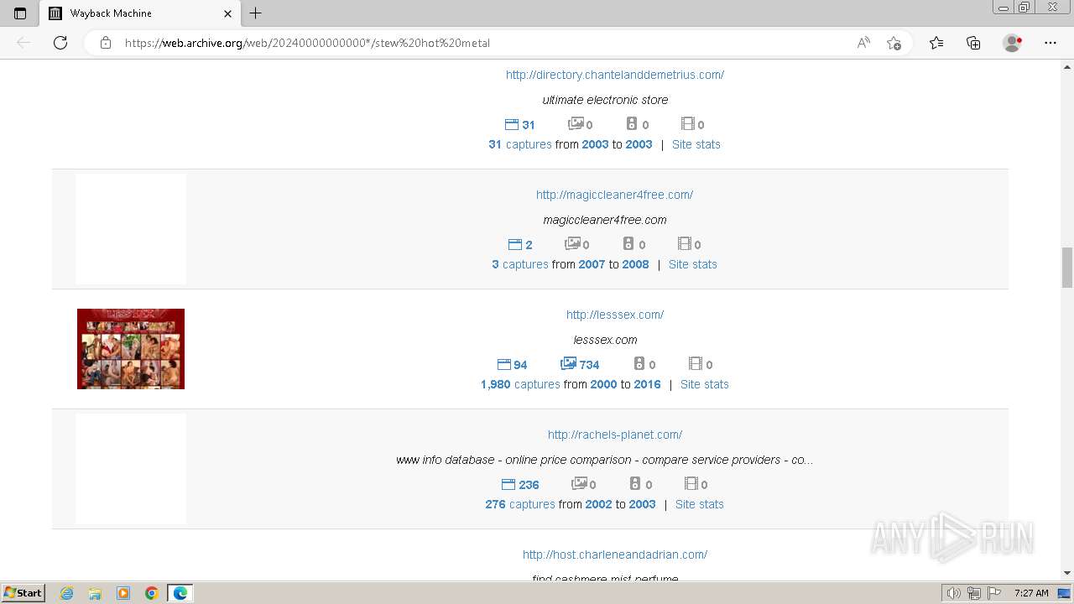Screen dimensions: 1074x604
Task: Open Site stats for rachels-planet.com
Action: click(700, 504)
